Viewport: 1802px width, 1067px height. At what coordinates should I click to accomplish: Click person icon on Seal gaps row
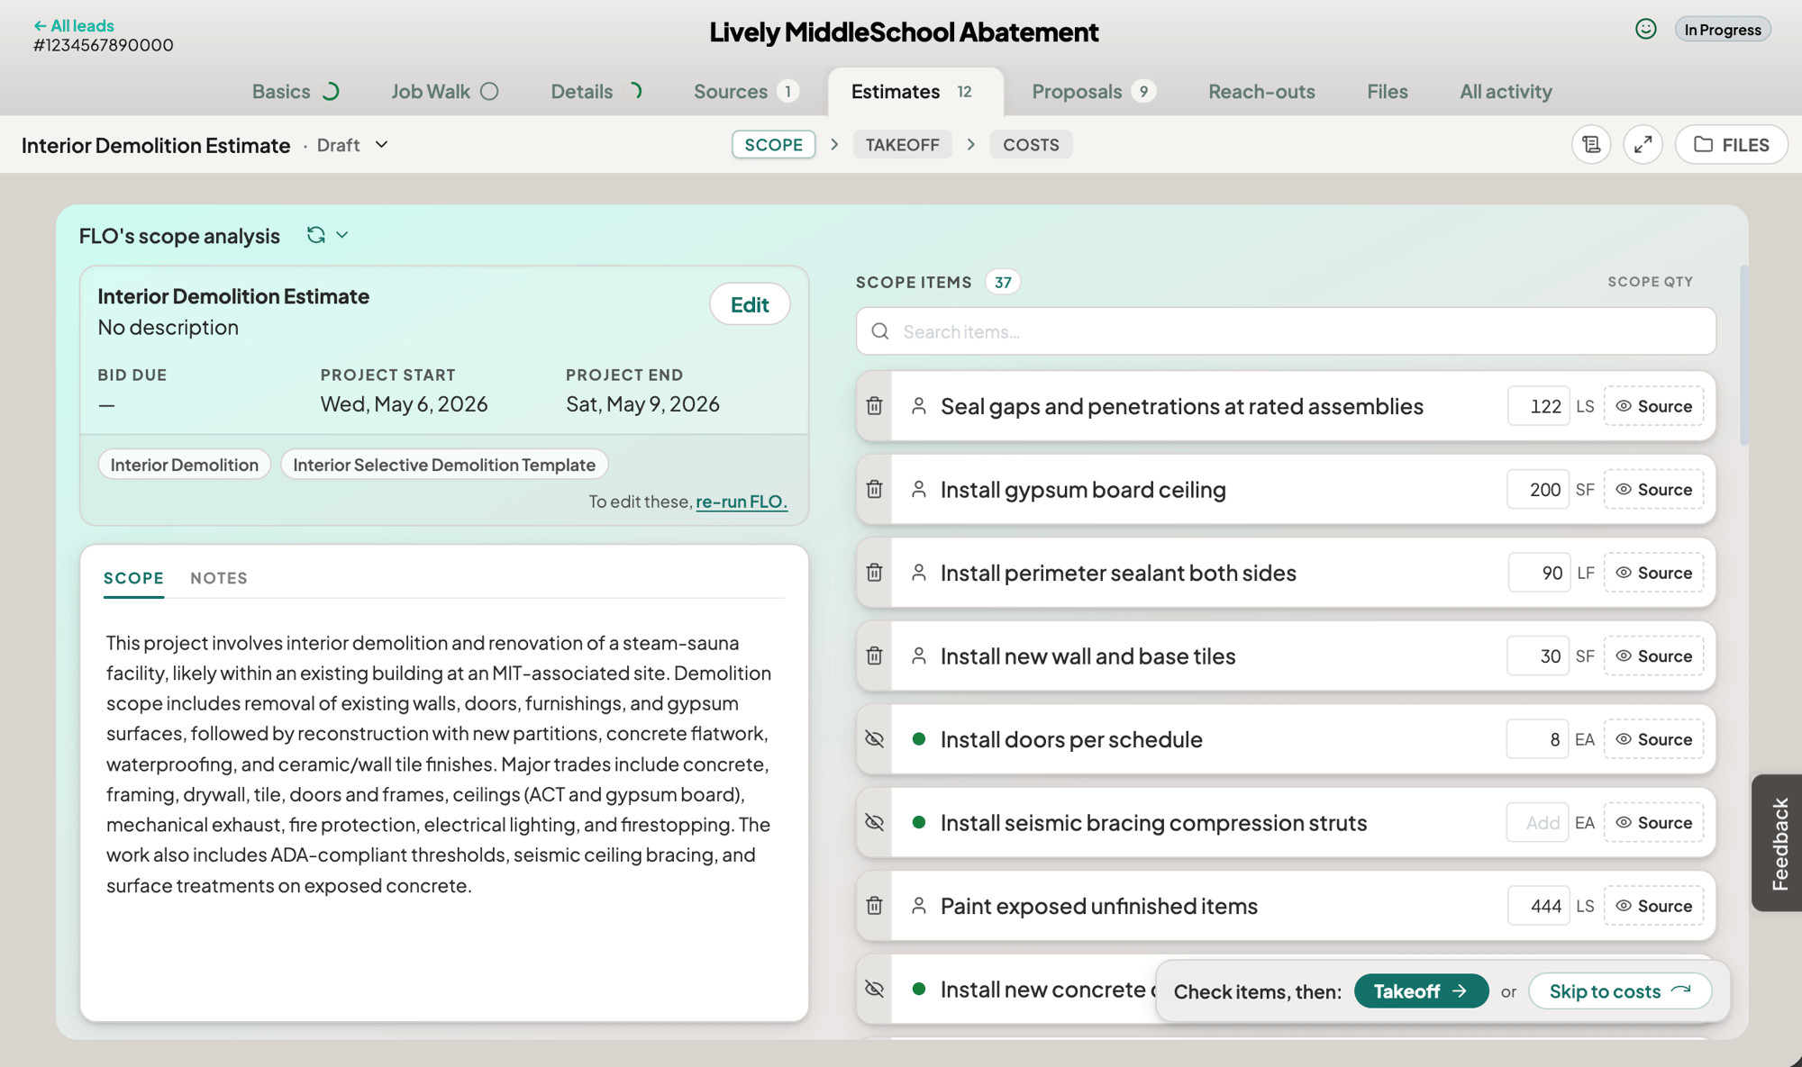[918, 406]
